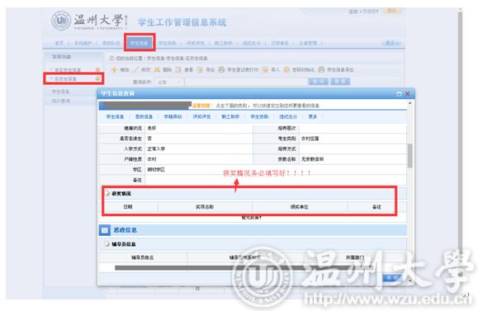Screen dimensions: 478x311
Task: Open the 更多 dropdown at navigation bar end
Action: point(391,43)
